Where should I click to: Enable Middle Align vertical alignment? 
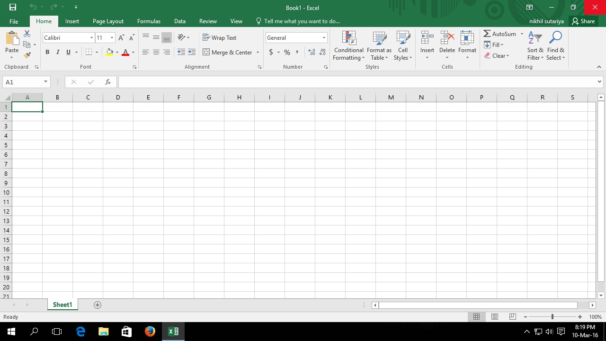point(156,38)
